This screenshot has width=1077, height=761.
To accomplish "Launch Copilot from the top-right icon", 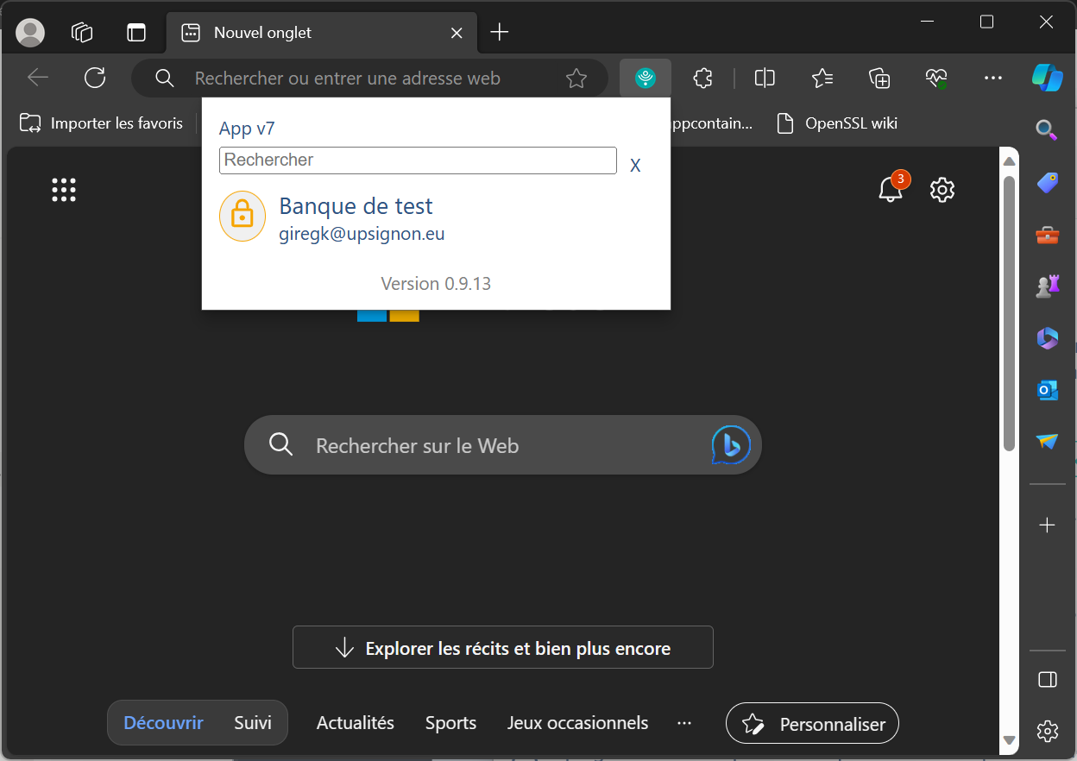I will (x=1047, y=78).
